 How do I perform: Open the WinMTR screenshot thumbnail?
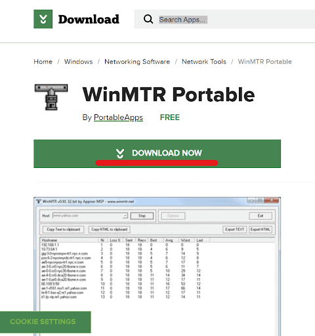point(157,266)
